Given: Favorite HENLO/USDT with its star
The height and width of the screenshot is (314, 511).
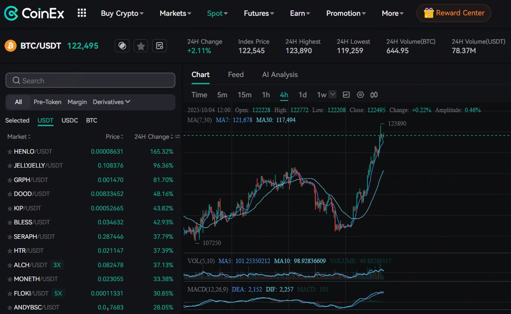Looking at the screenshot, I should pyautogui.click(x=10, y=152).
